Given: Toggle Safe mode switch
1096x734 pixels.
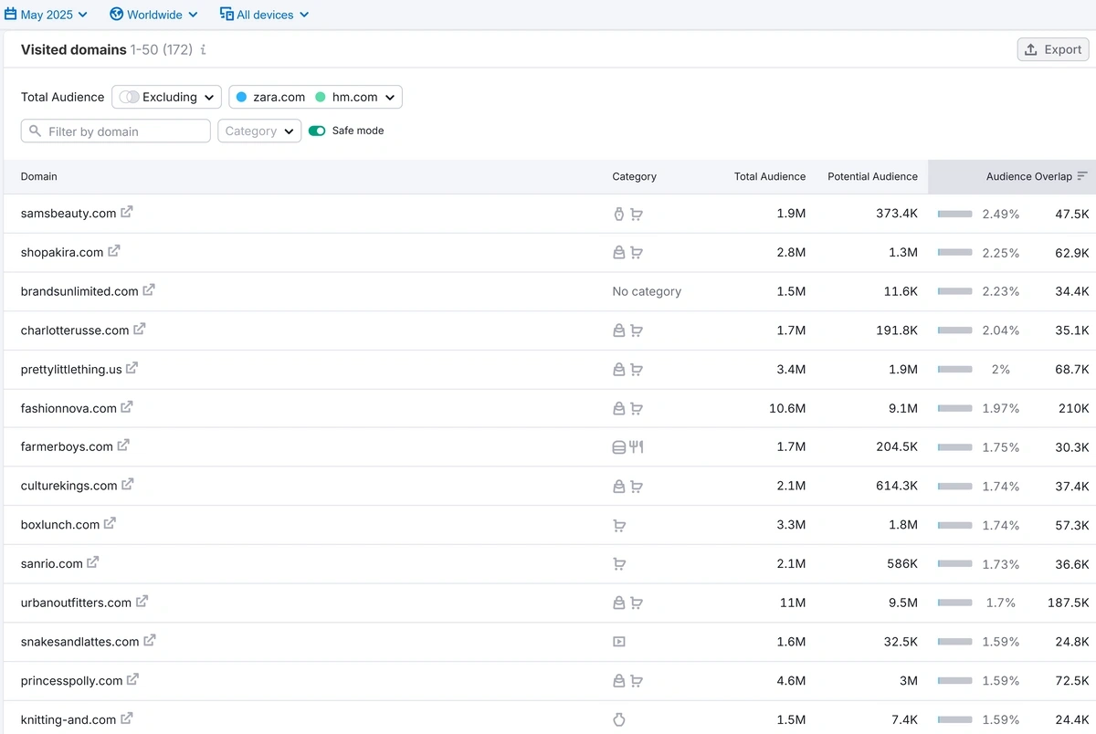Looking at the screenshot, I should point(317,131).
